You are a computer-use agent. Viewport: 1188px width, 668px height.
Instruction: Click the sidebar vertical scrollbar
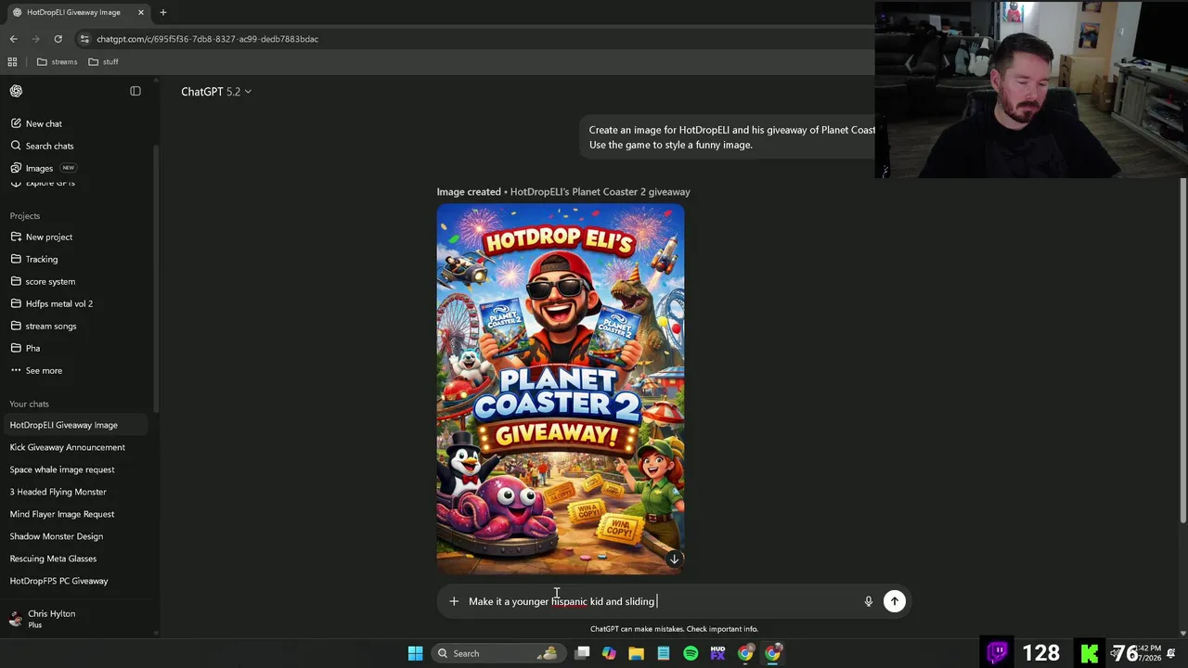tap(156, 278)
